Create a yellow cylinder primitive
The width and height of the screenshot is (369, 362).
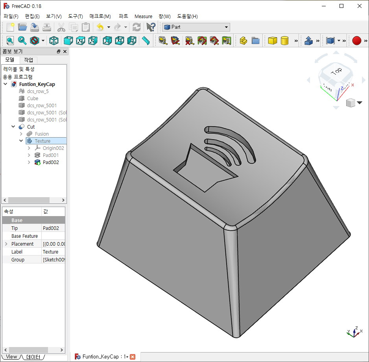285,41
